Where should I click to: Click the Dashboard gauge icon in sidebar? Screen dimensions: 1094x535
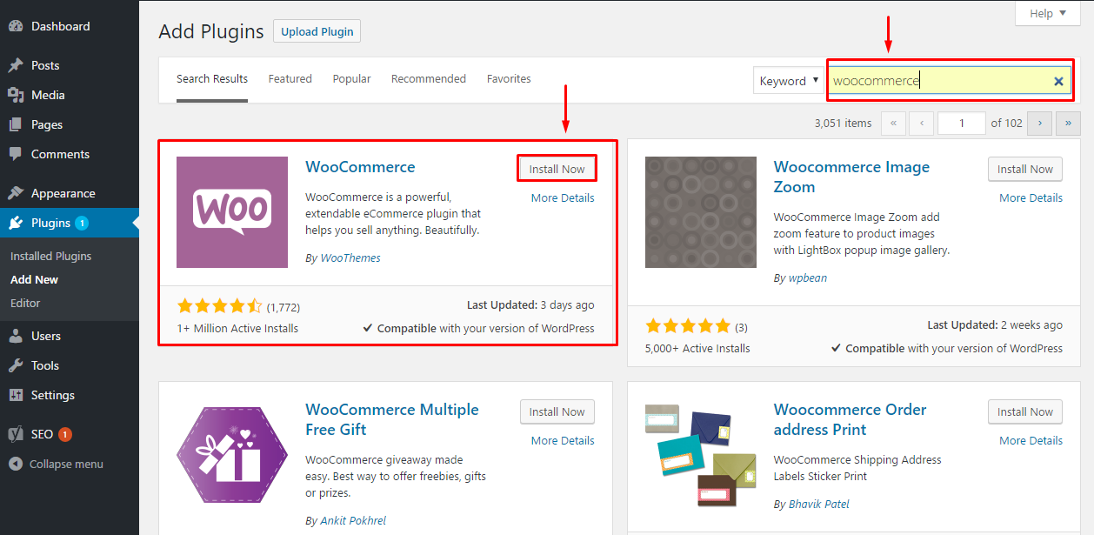pos(16,26)
